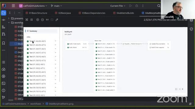This screenshot has width=195, height=109.
Task: Click workflows in the breadcrumb bar
Action: 36,104
